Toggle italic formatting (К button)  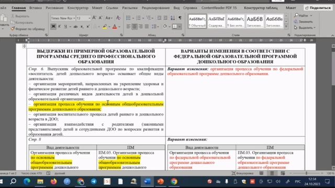pyautogui.click(x=59, y=27)
